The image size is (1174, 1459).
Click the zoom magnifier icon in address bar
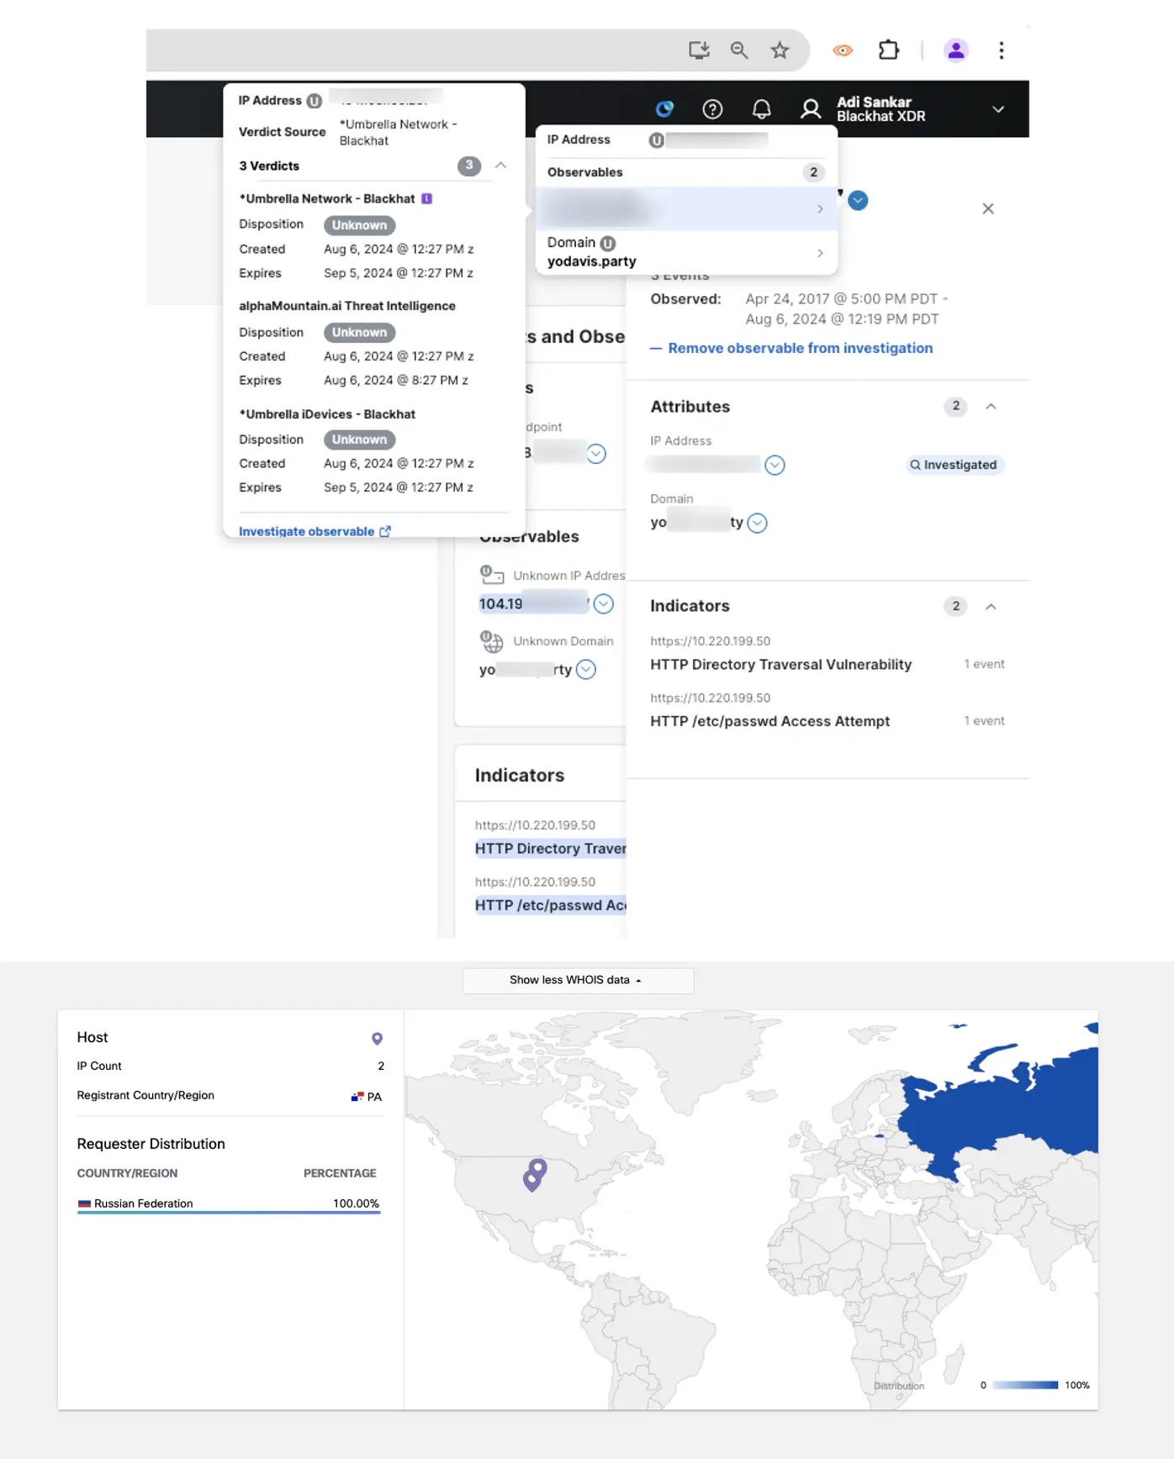pyautogui.click(x=738, y=50)
